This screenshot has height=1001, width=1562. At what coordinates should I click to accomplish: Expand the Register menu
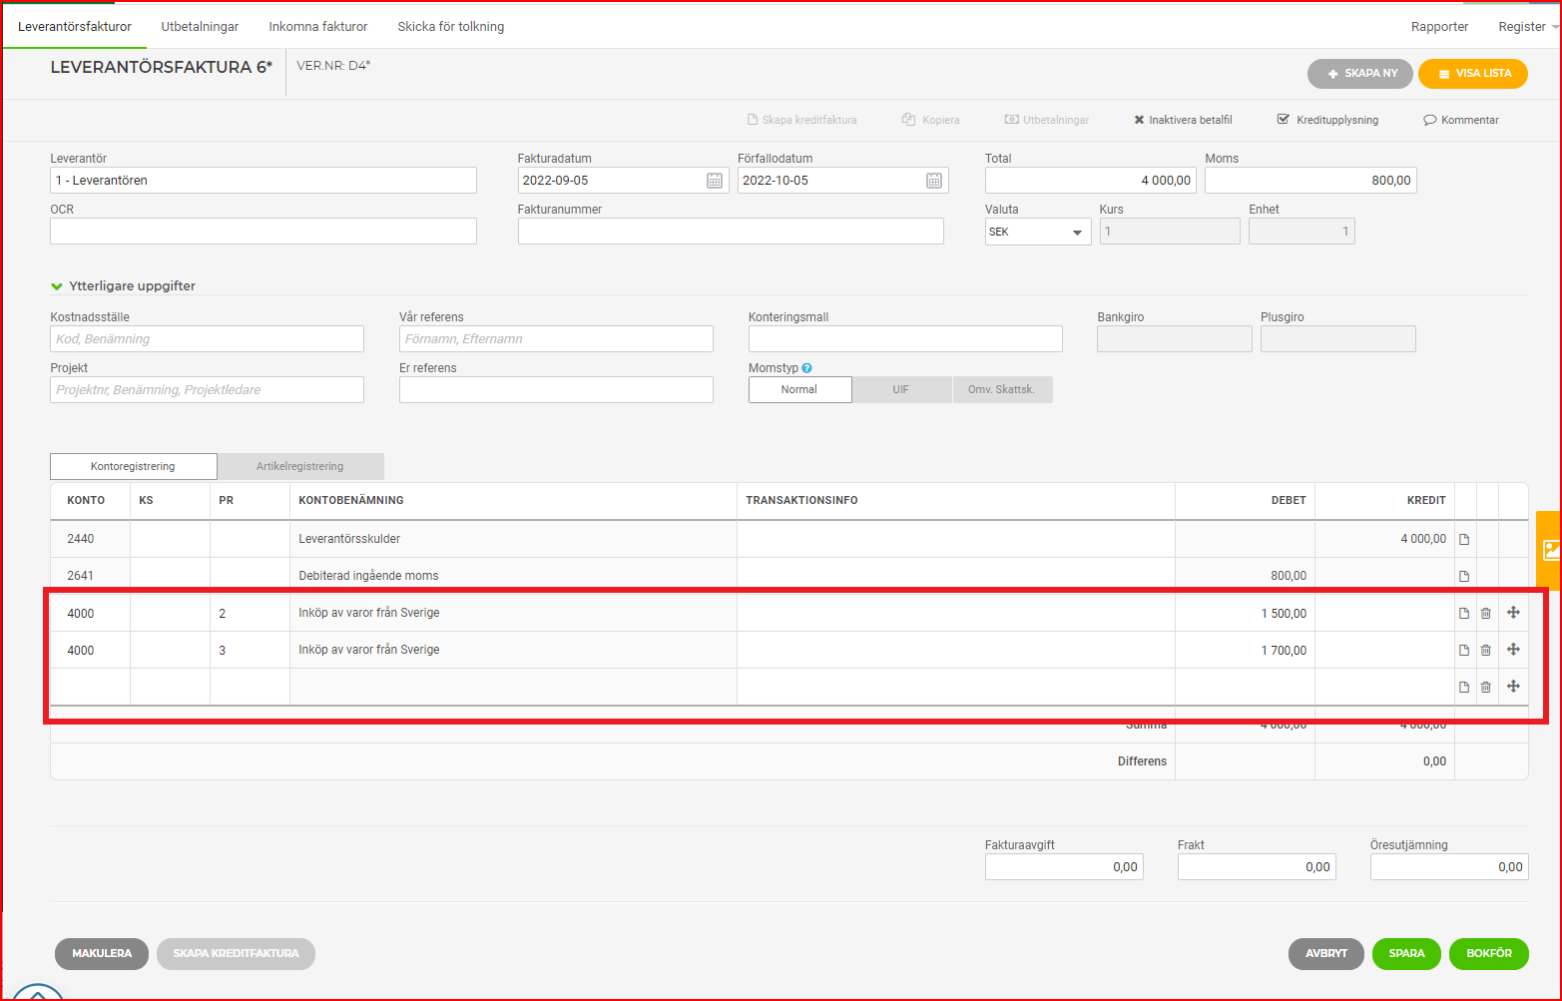point(1527,27)
